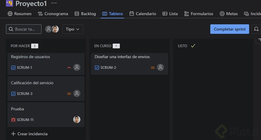
Task: Switch to the Cronograma tab
Action: pos(53,14)
